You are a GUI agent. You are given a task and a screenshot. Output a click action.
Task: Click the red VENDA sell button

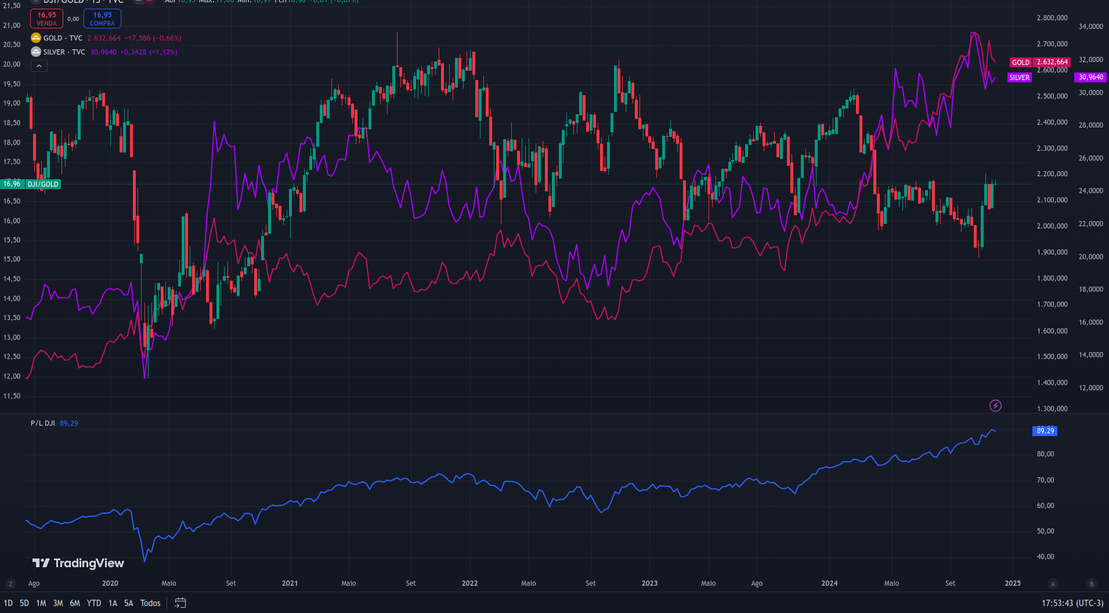tap(47, 19)
